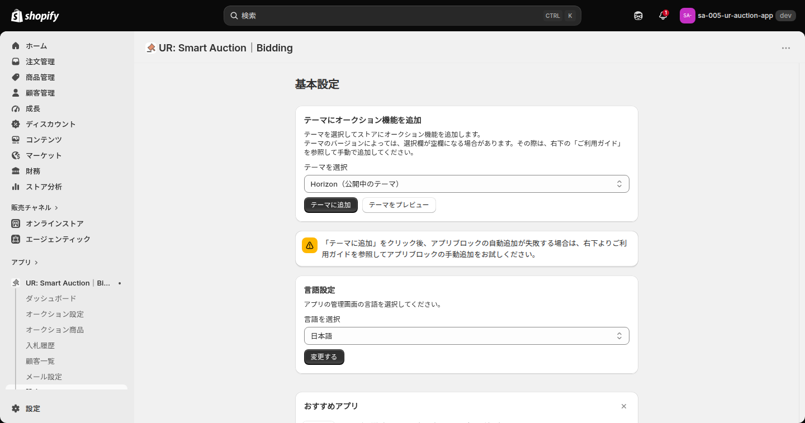Click the 注文管理 inbox icon
Image resolution: width=805 pixels, height=423 pixels.
coord(16,61)
